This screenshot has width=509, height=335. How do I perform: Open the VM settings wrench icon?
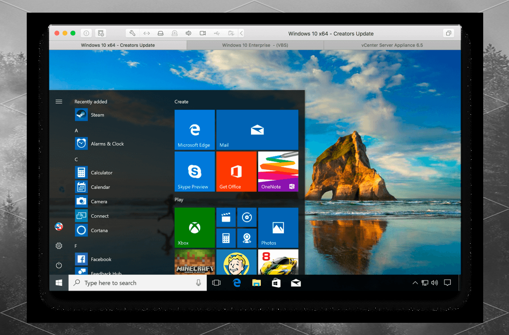[132, 33]
